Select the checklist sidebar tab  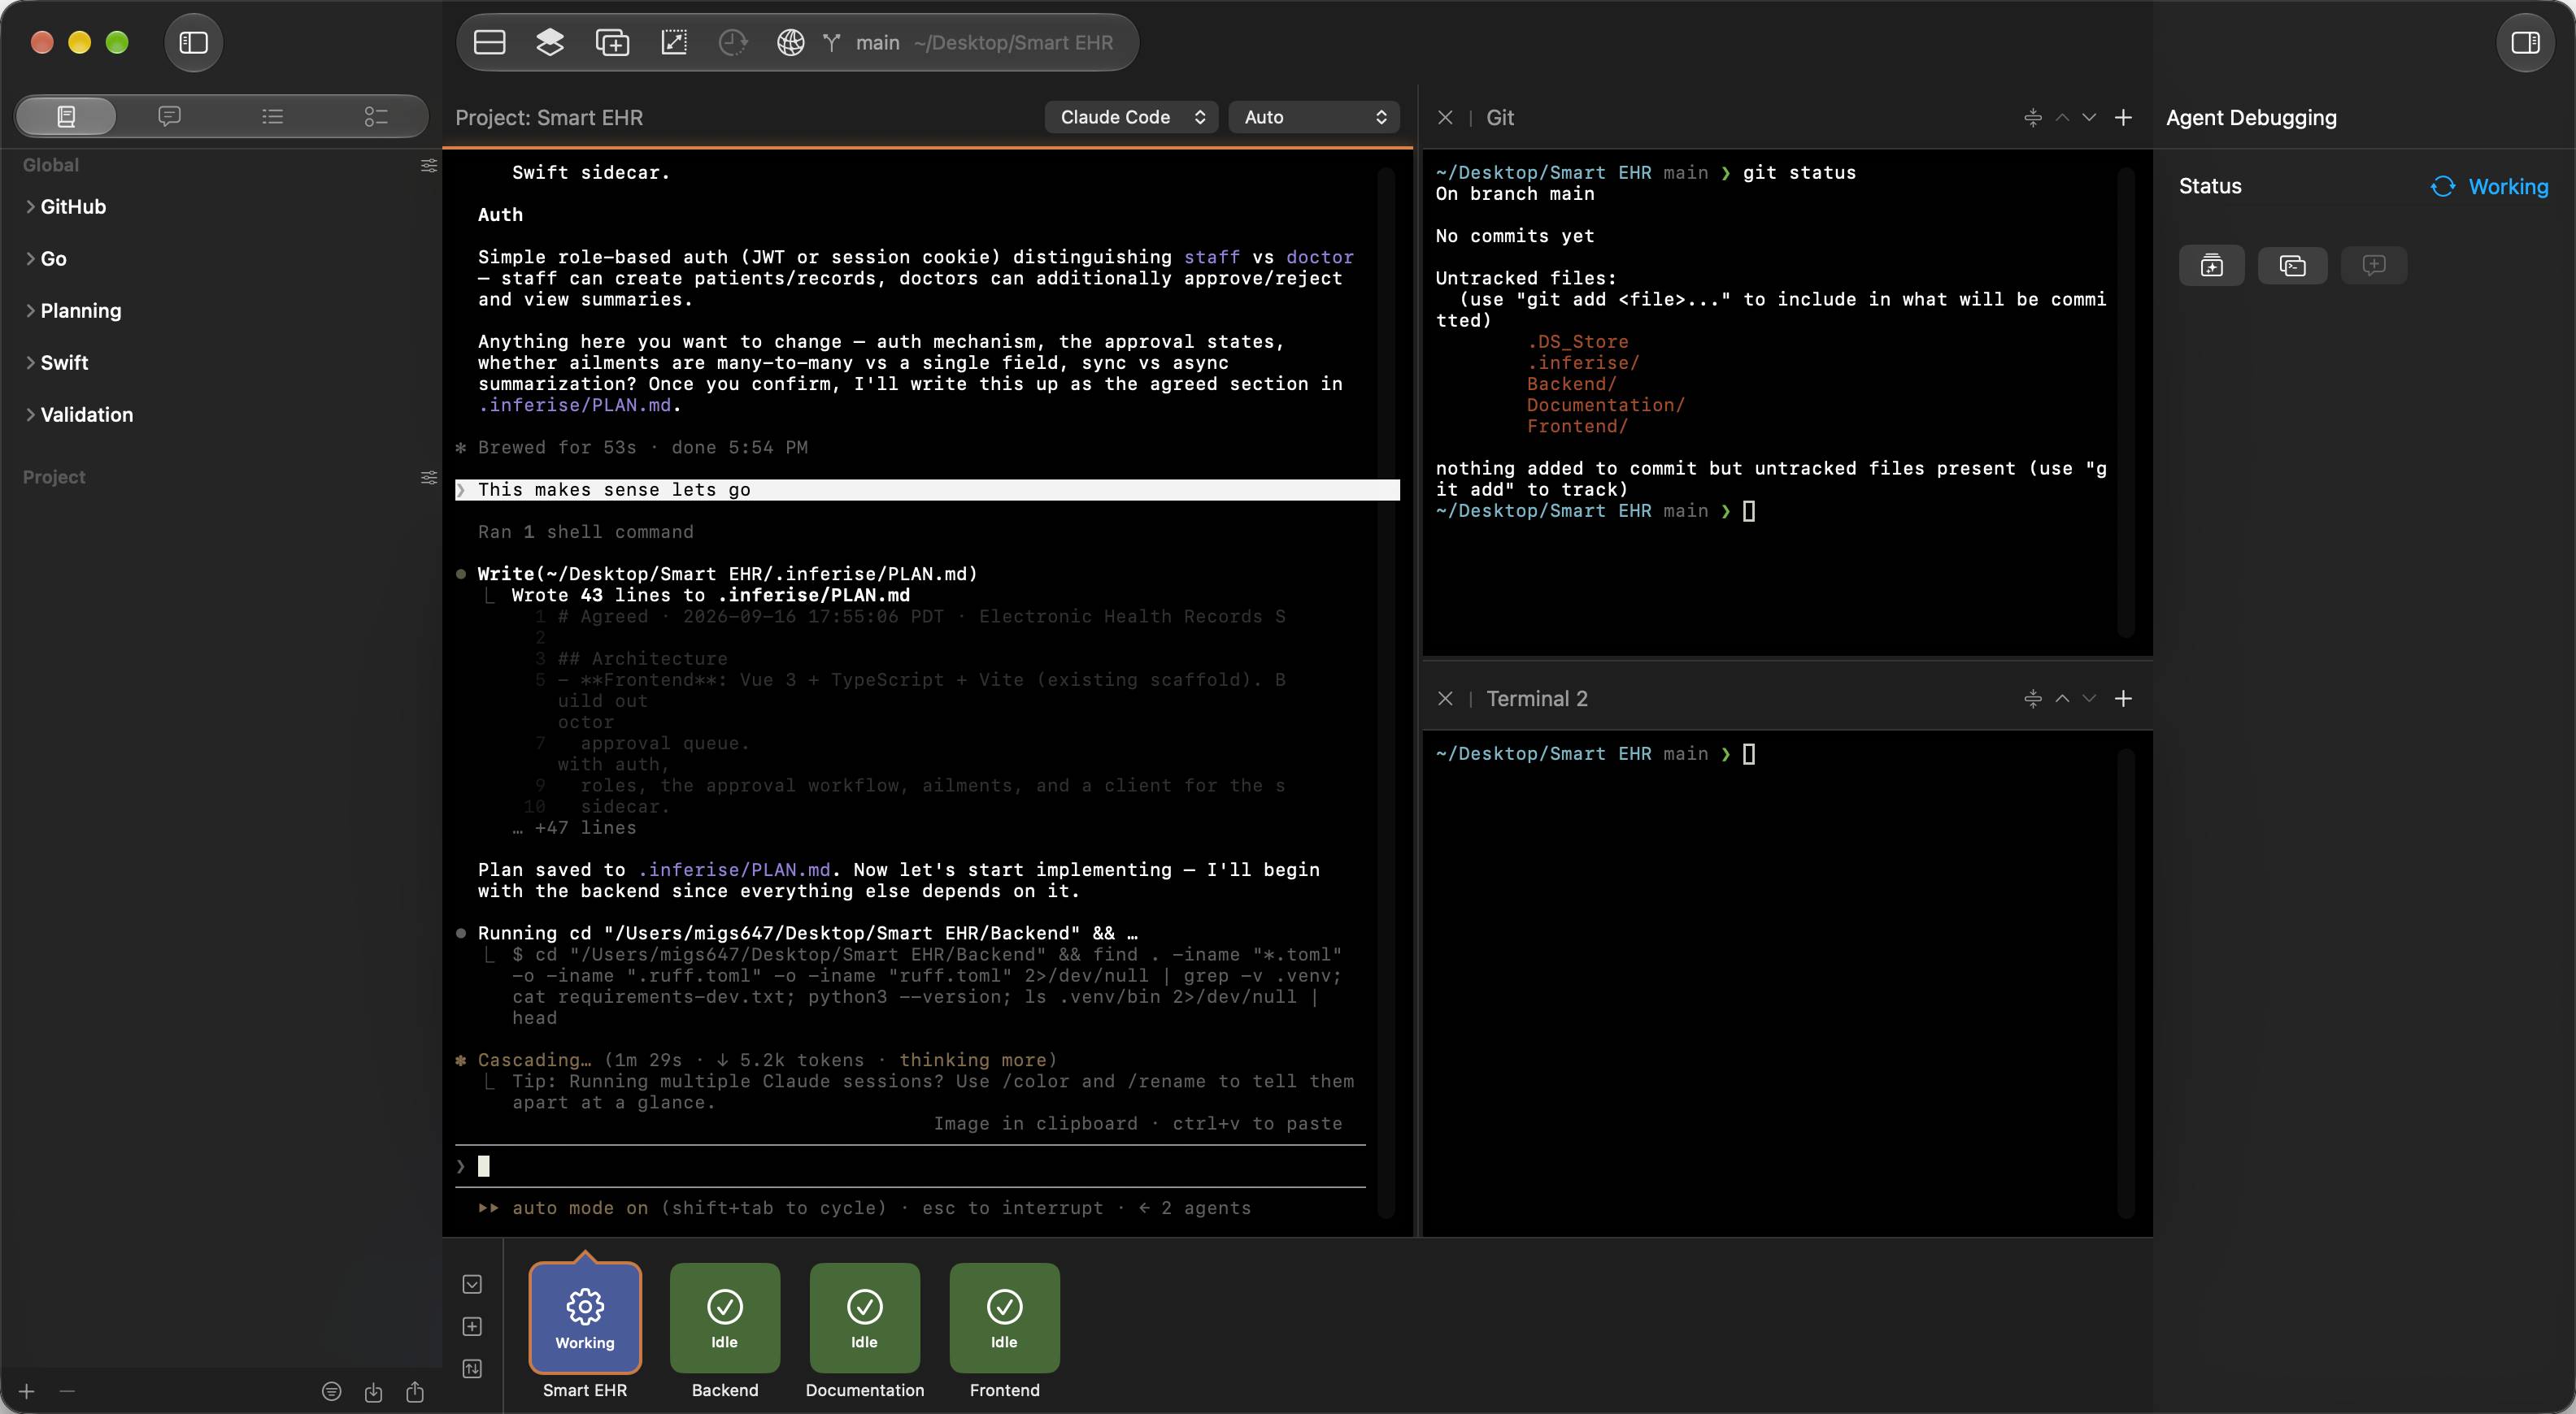pos(375,117)
